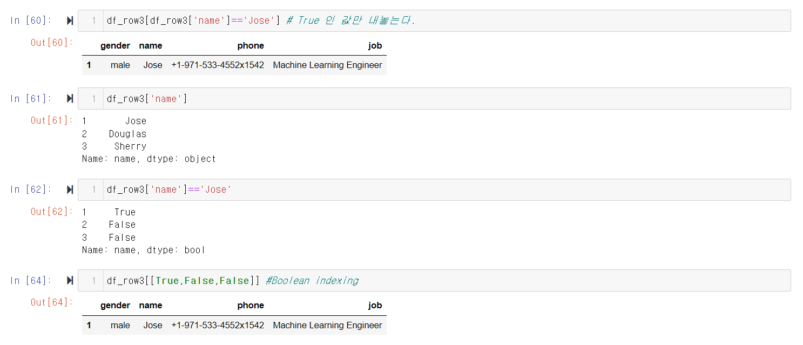Select the In [64] prompt label
803x345 pixels.
pos(31,280)
